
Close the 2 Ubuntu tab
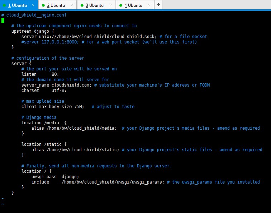(72, 5)
